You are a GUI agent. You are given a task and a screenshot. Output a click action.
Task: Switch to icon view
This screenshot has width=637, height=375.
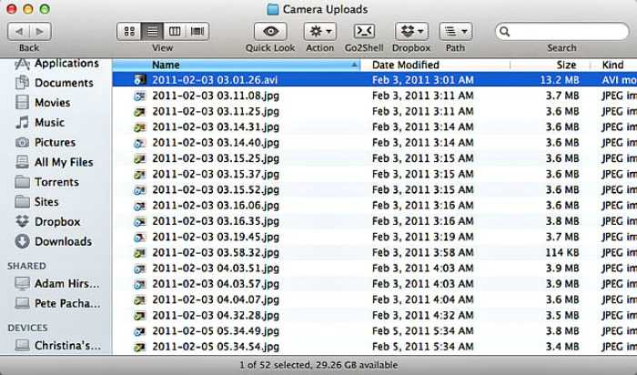tap(131, 31)
